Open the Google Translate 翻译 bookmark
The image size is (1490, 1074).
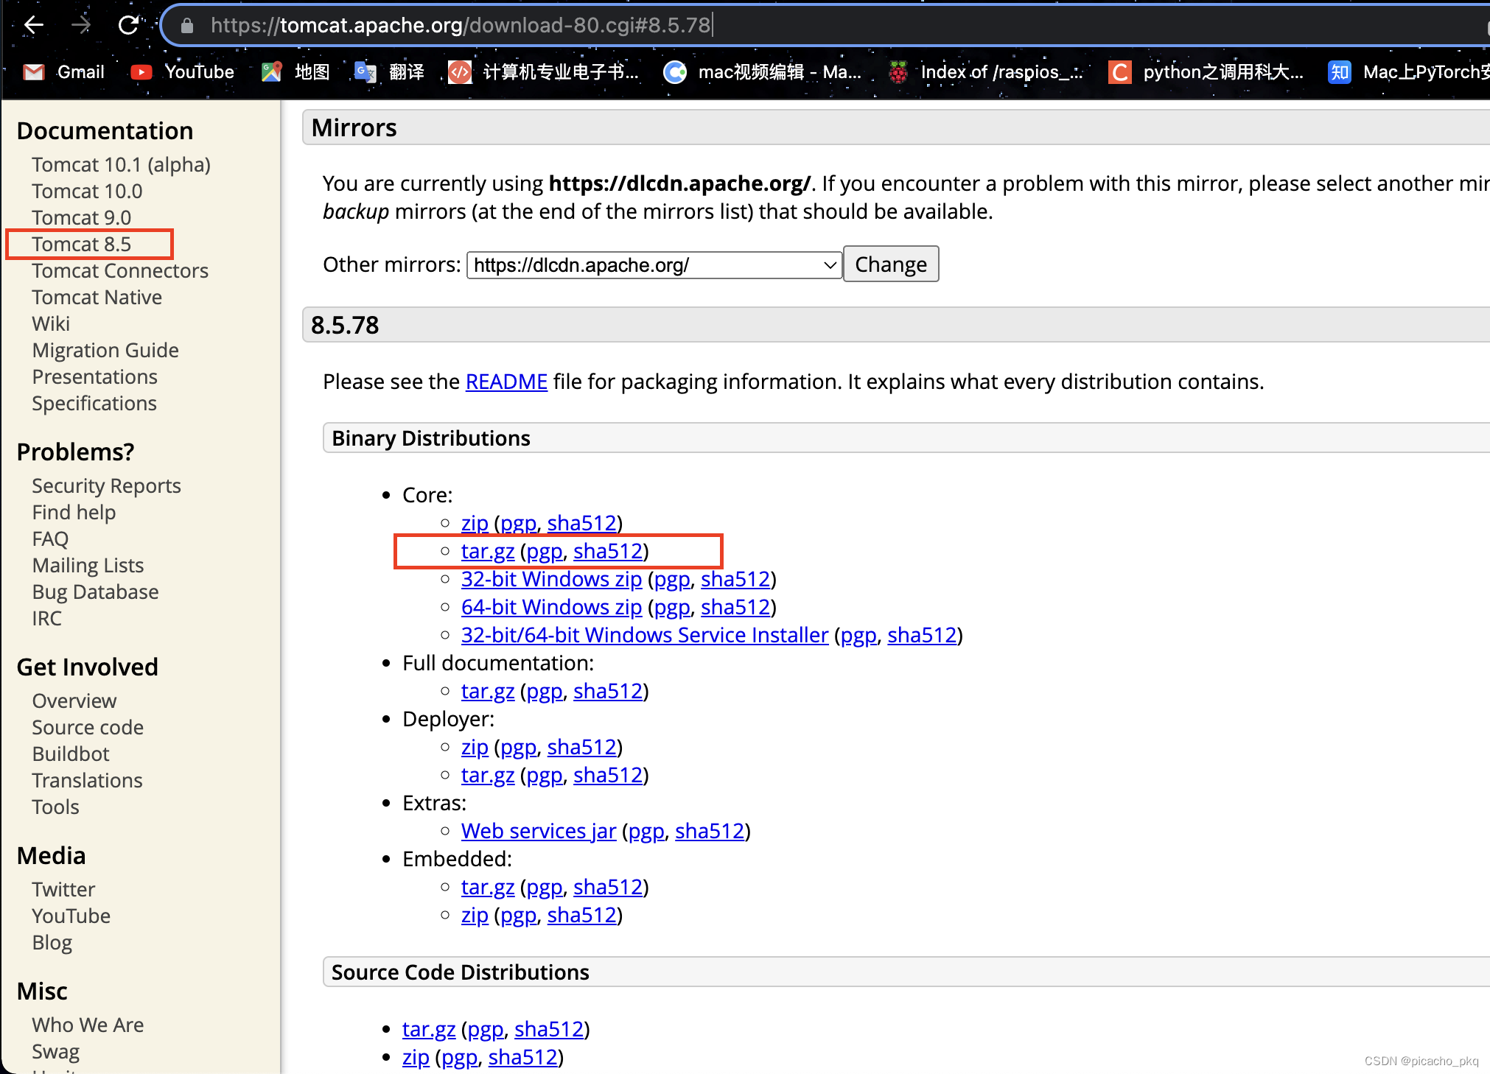365,72
